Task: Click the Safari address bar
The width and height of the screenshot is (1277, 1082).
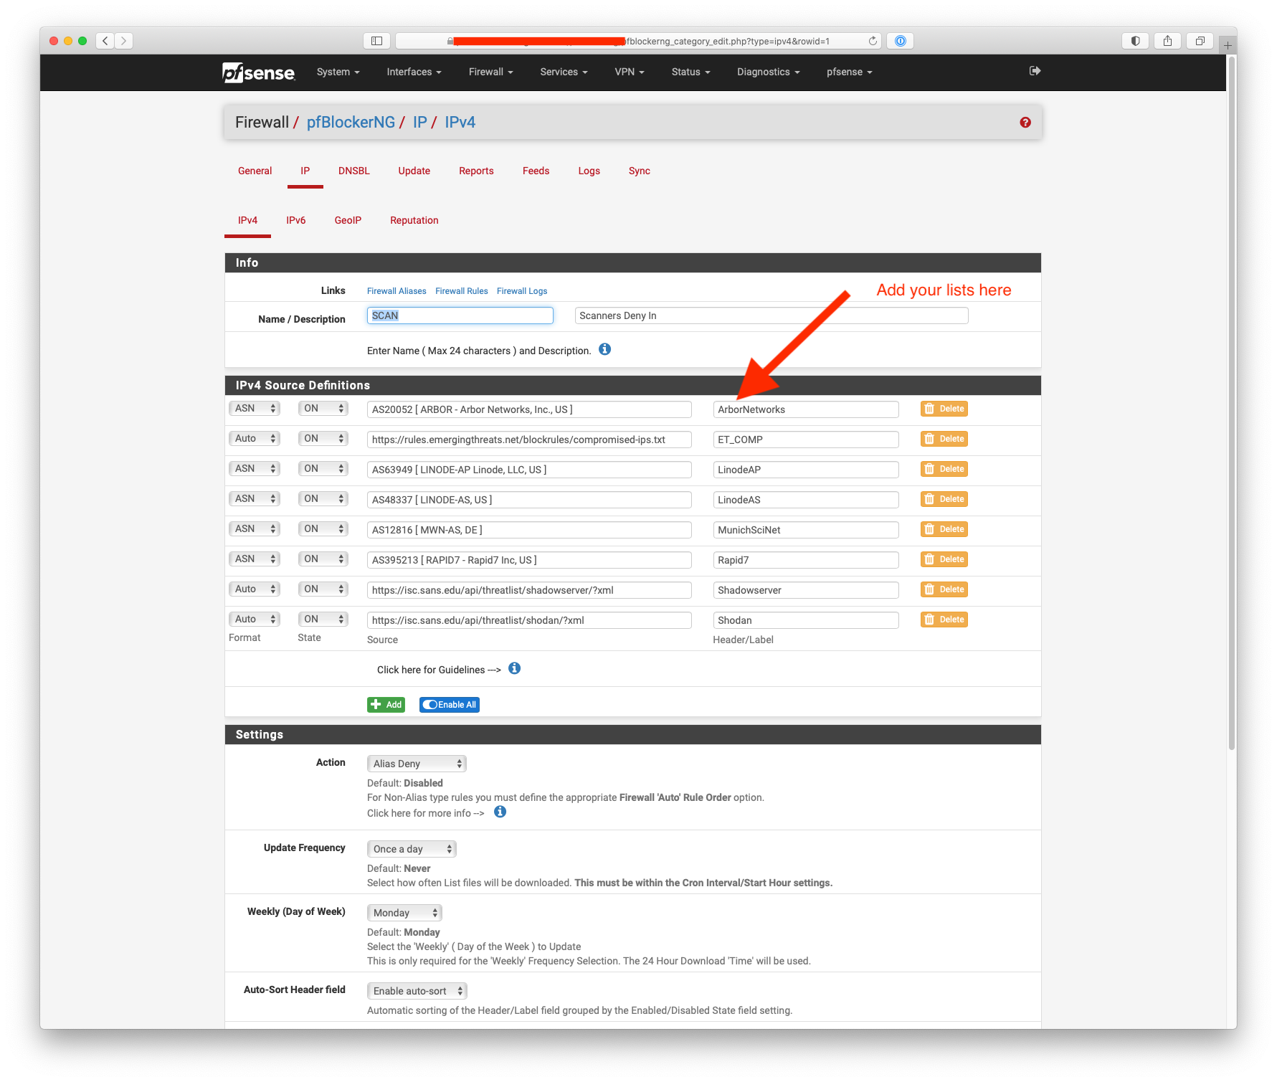Action: (638, 41)
